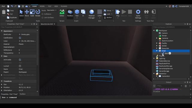Open Game Settings
192x108 pixels.
[x=138, y=14]
